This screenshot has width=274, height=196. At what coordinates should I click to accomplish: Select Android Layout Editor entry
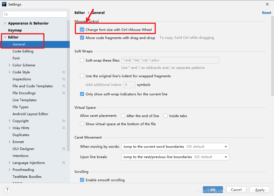point(30,114)
